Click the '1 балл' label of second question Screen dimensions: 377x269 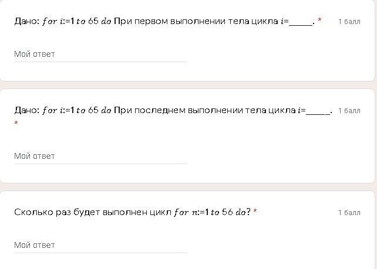349,111
